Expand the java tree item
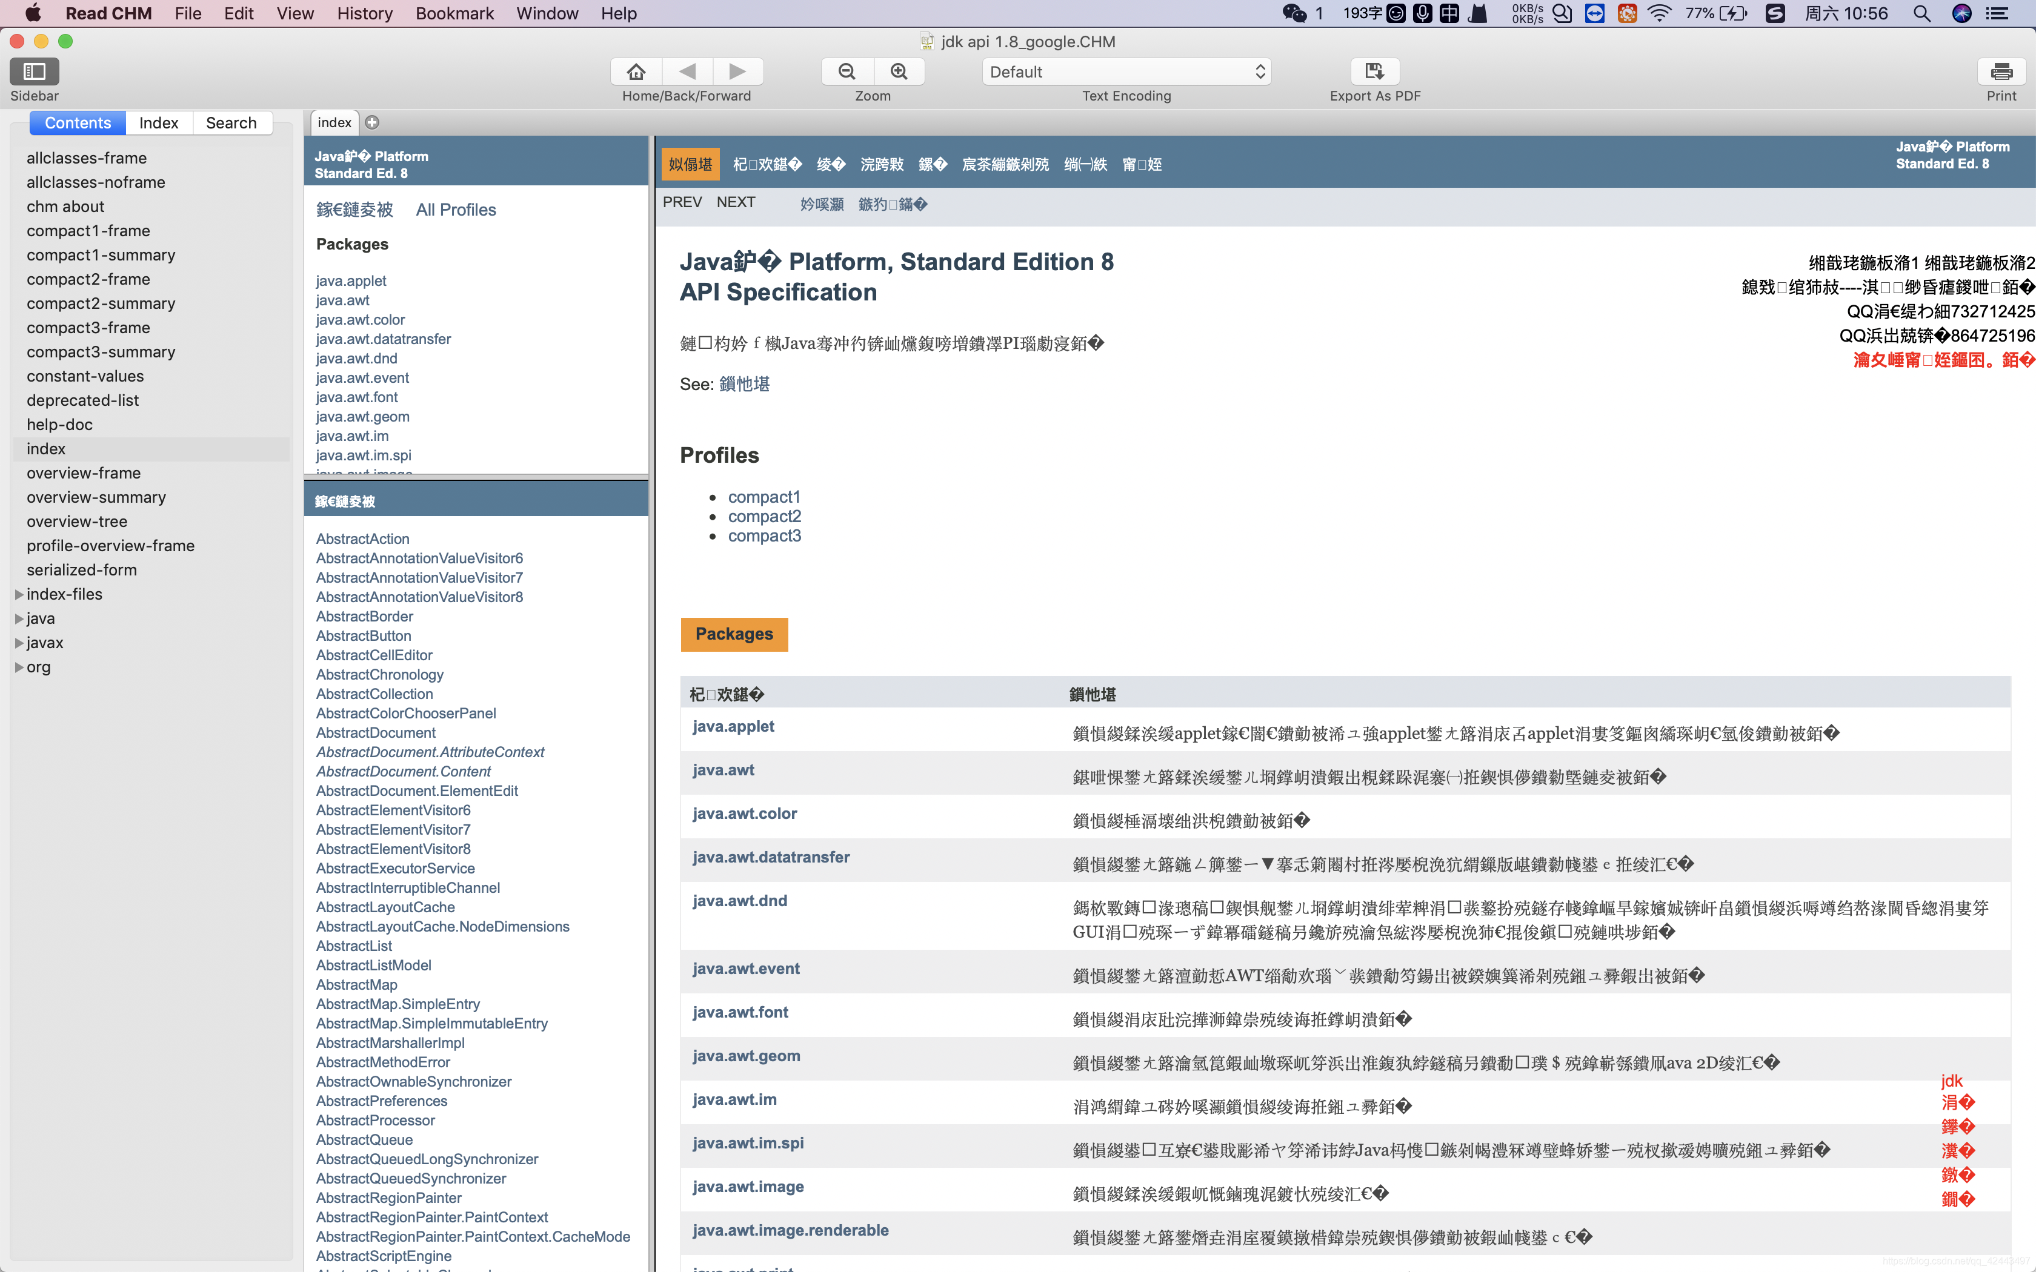 click(19, 619)
